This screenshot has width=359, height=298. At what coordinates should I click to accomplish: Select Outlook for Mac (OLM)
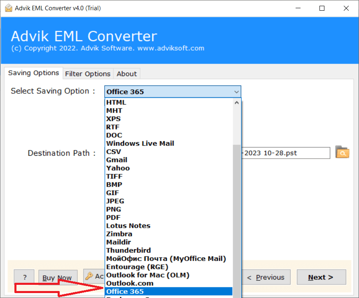169,275
